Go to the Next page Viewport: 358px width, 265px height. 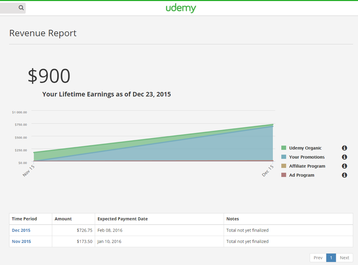click(x=344, y=258)
